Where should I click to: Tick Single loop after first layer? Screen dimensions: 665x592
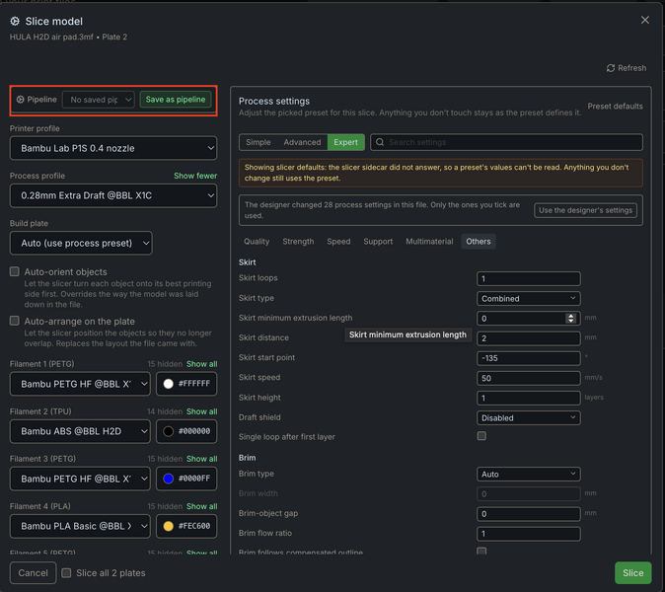click(x=481, y=436)
